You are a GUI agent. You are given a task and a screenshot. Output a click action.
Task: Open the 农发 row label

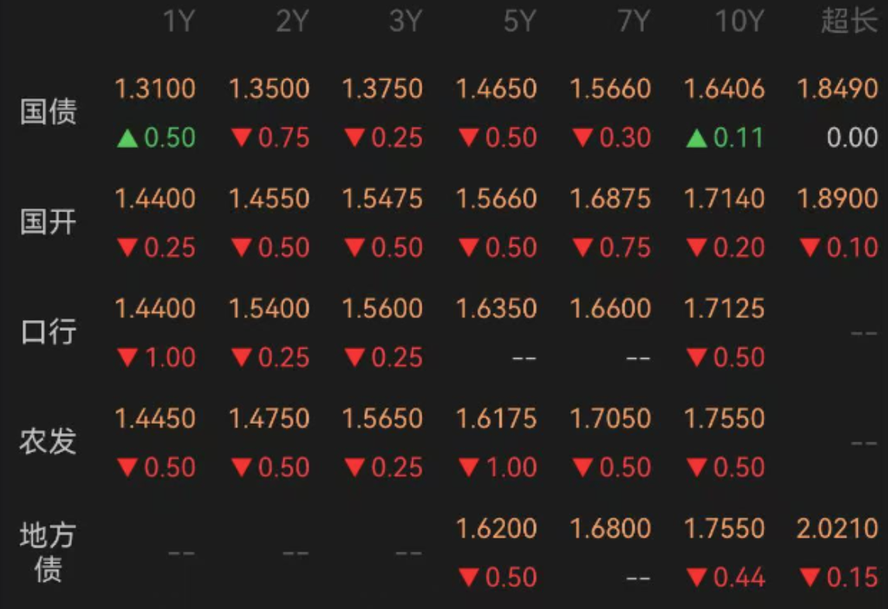(48, 442)
